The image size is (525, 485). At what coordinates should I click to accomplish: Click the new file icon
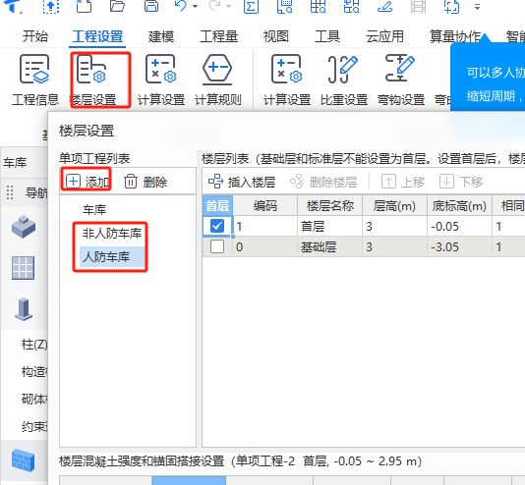[x=84, y=6]
